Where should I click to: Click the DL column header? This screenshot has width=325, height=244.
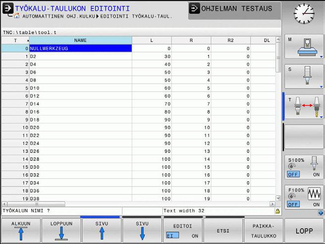263,41
